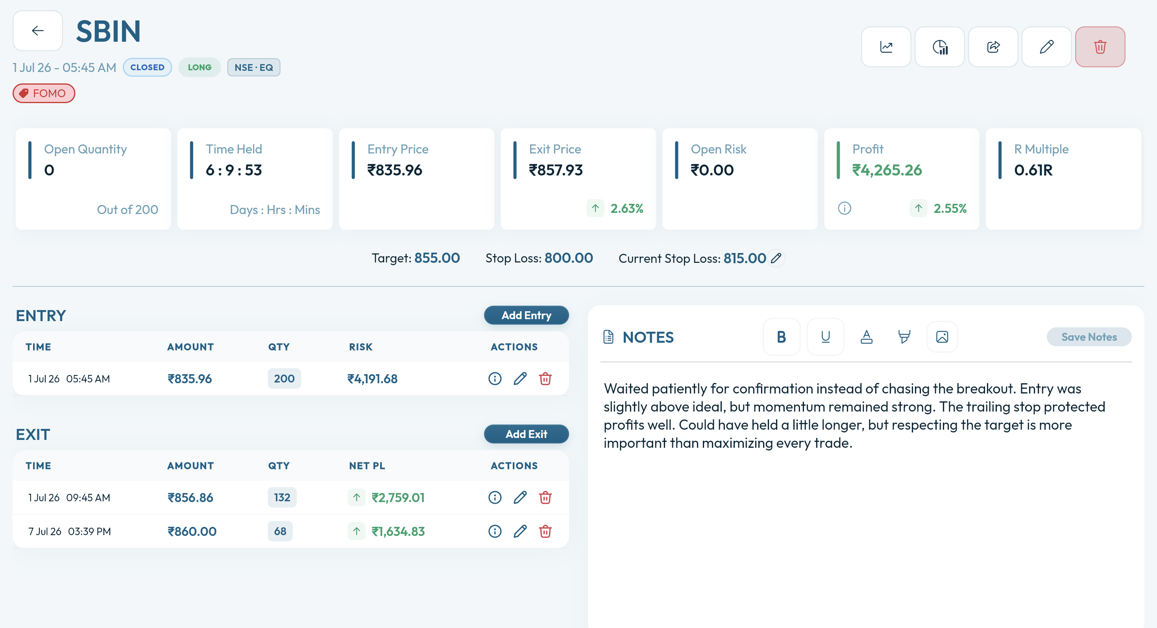The image size is (1157, 628).
Task: Delete the ₹835.96 entry row
Action: [x=545, y=379]
